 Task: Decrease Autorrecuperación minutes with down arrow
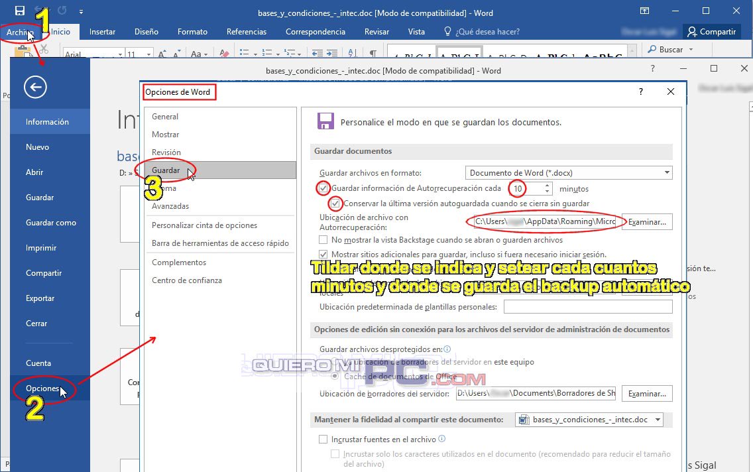pos(547,192)
